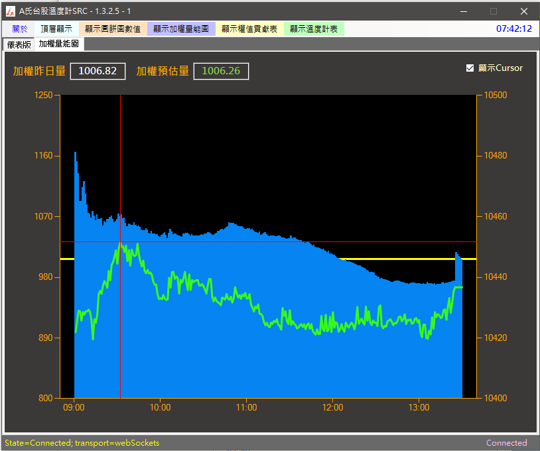Click the 加權預估量 value field 1006.26

[221, 71]
